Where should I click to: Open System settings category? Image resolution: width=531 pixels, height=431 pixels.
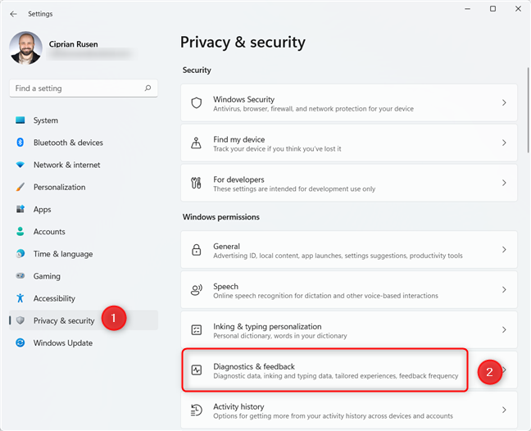(84, 120)
